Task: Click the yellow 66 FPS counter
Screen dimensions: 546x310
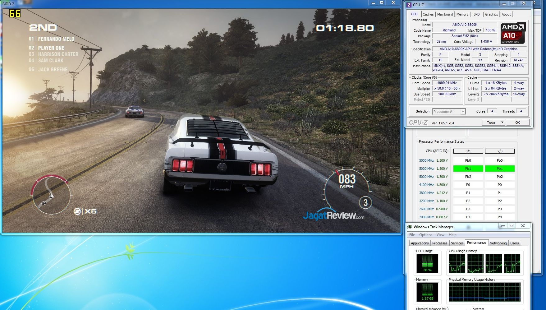Action: point(15,13)
